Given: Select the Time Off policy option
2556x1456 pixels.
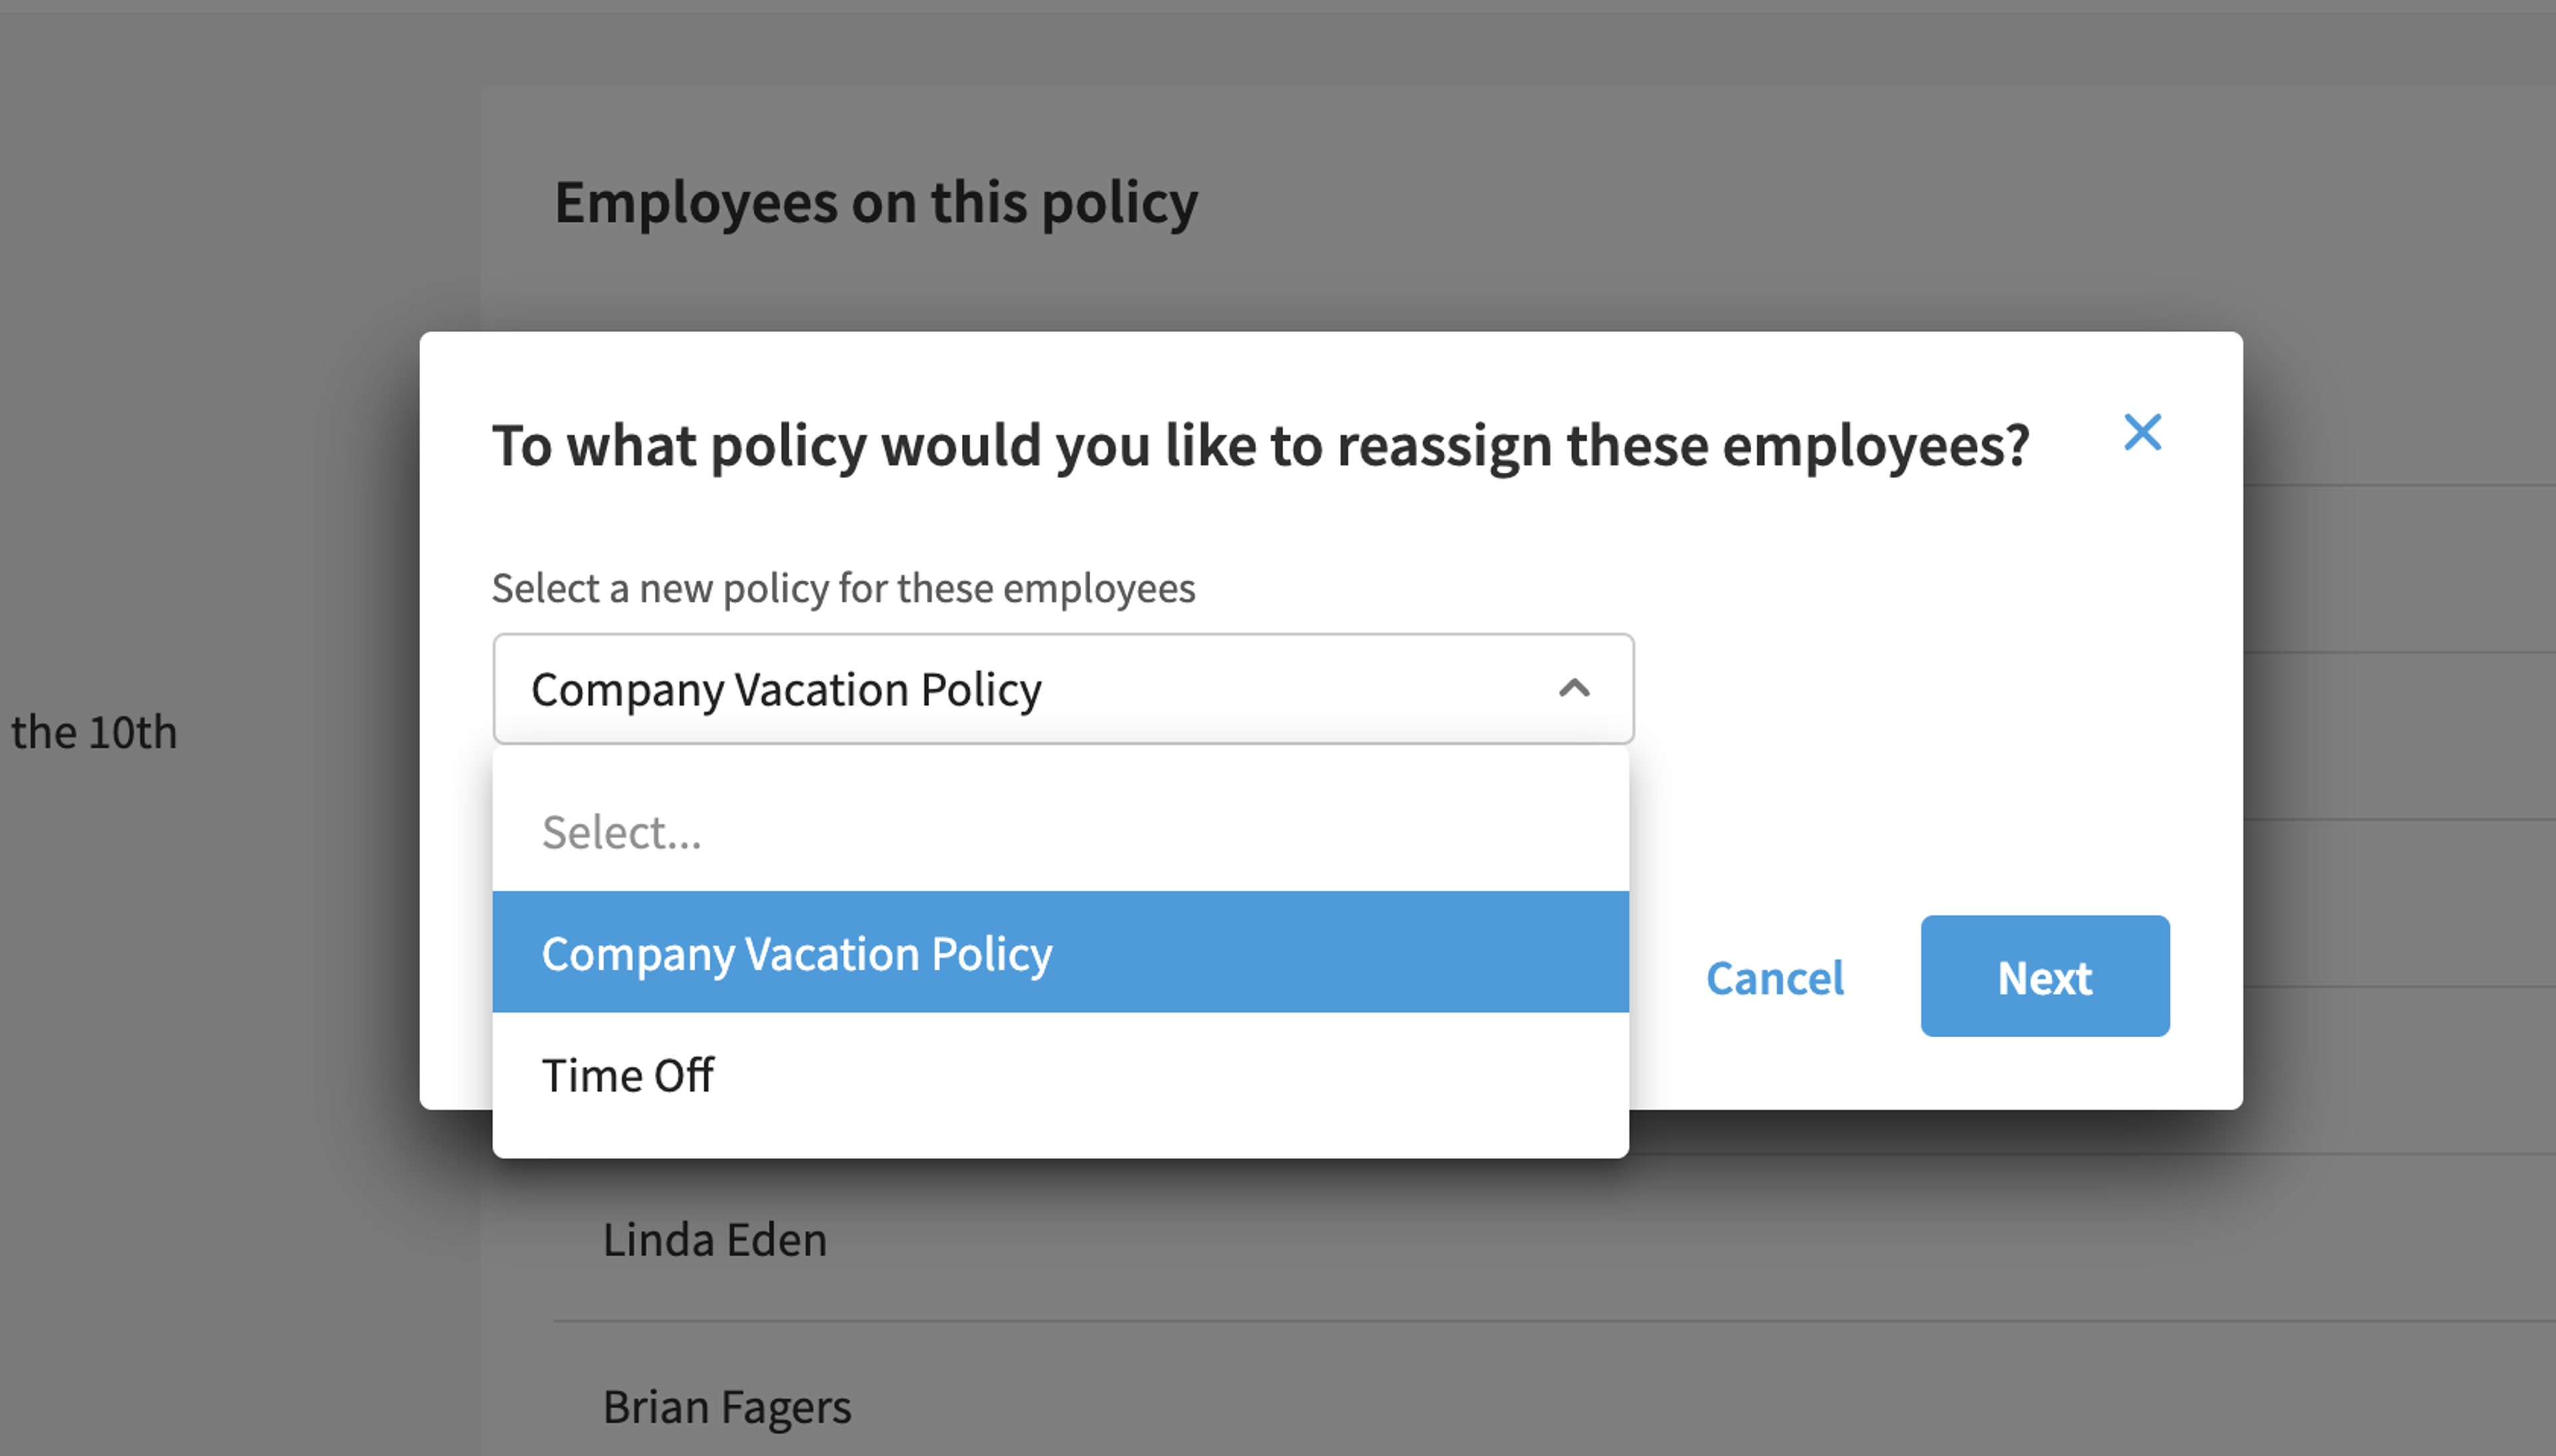Looking at the screenshot, I should tap(1060, 1075).
